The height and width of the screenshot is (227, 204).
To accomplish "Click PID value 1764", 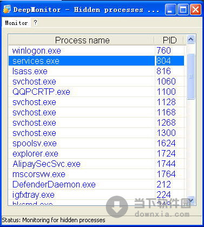I will click(x=166, y=174).
